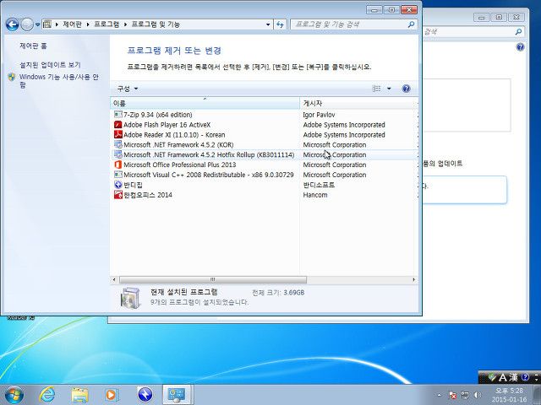This screenshot has width=541, height=405.
Task: Click the Forward navigation arrow
Action: [27, 24]
